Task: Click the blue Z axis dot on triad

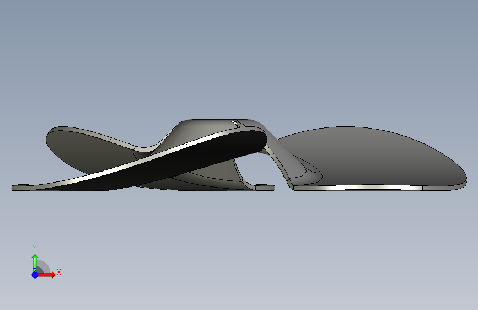Action: coord(35,275)
